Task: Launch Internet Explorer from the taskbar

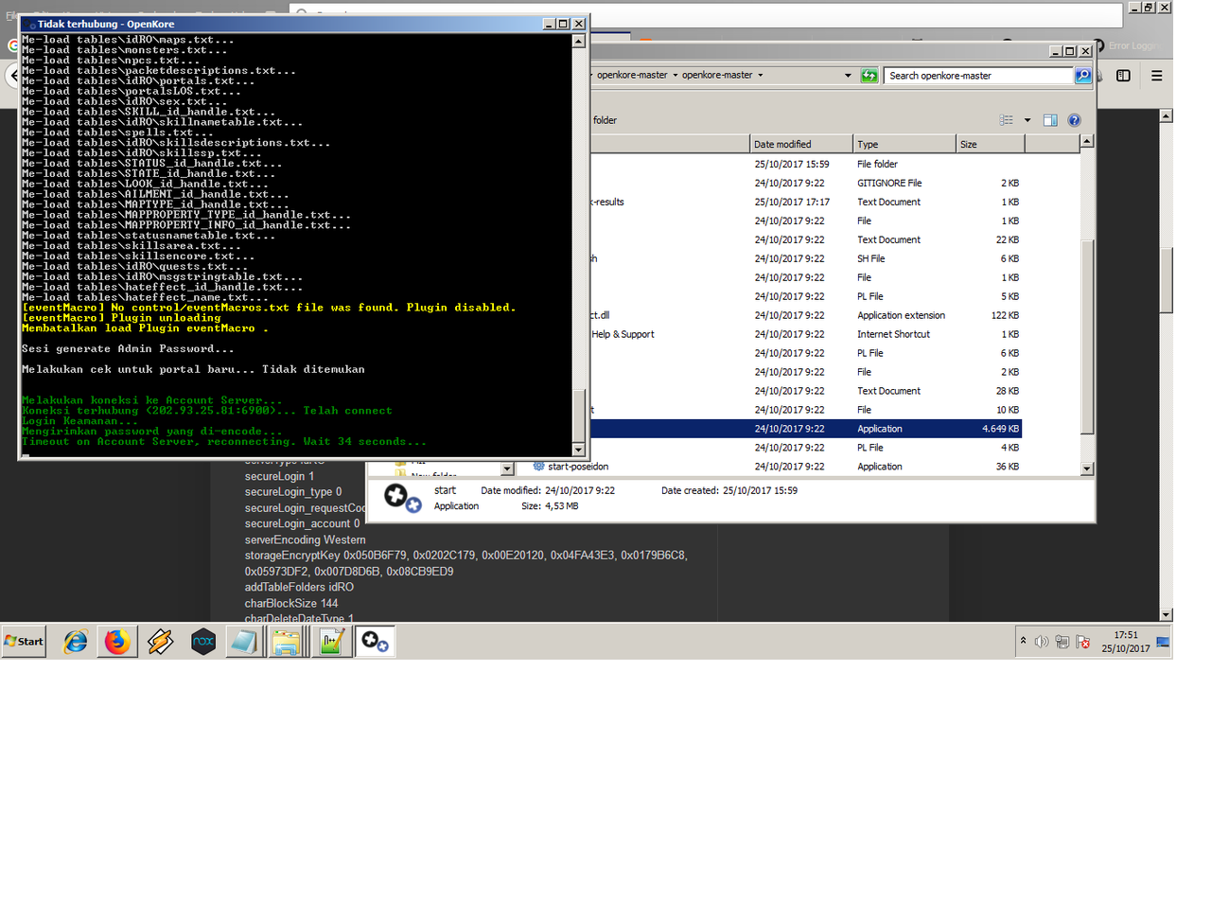Action: coord(76,642)
